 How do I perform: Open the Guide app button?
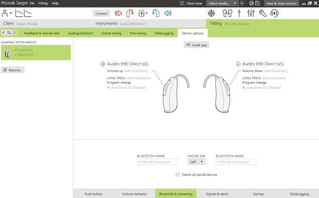pos(196,45)
